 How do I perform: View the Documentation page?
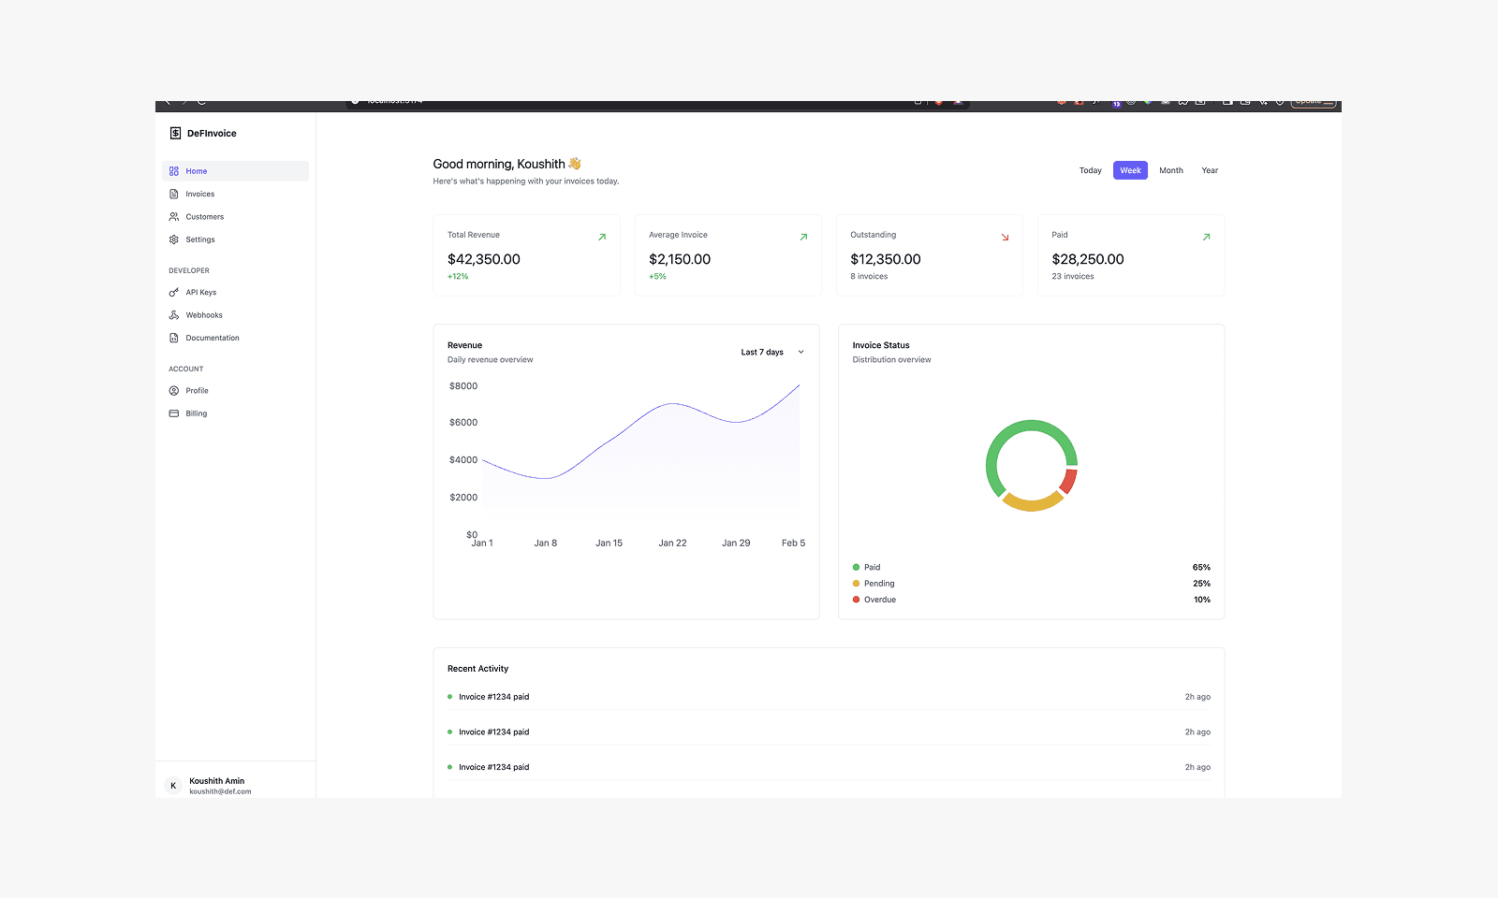pos(212,338)
